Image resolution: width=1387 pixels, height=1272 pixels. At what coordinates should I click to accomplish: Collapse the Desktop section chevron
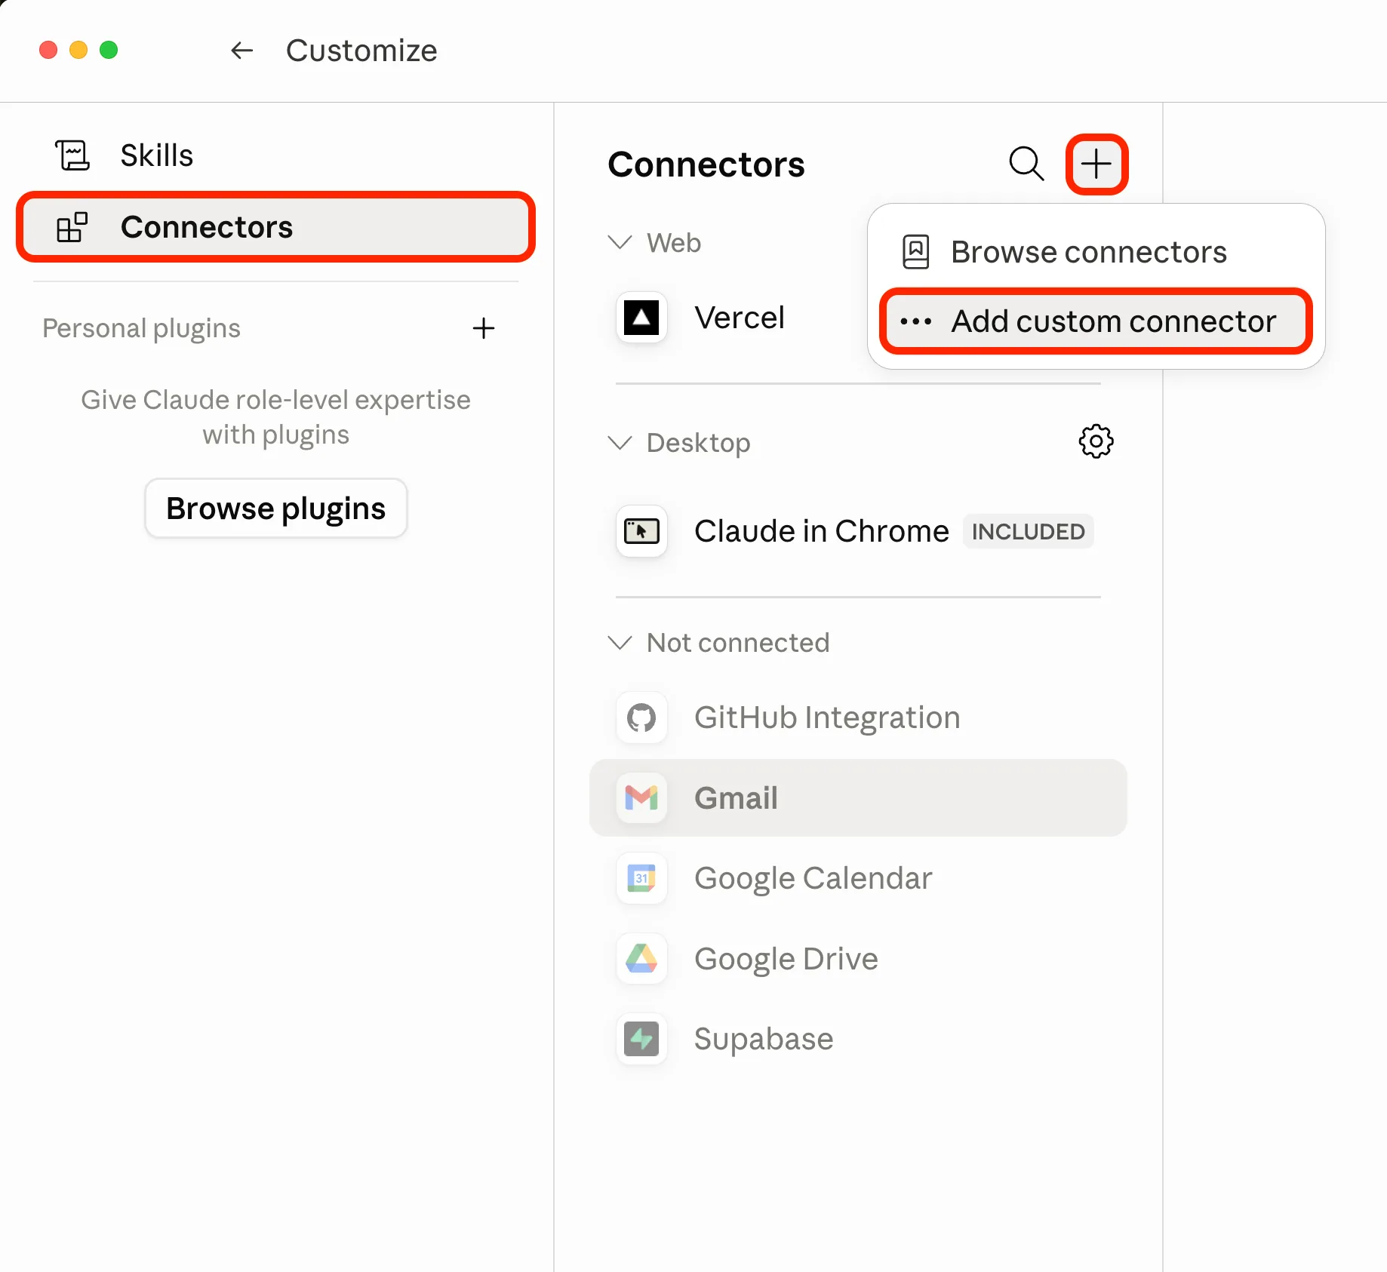(x=620, y=443)
